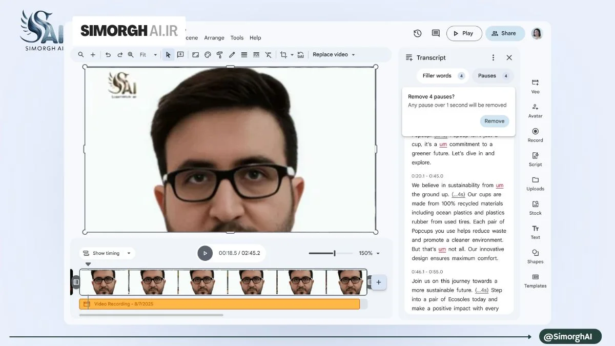Viewport: 615px width, 346px height.
Task: Open the Avatar panel
Action: point(535,110)
